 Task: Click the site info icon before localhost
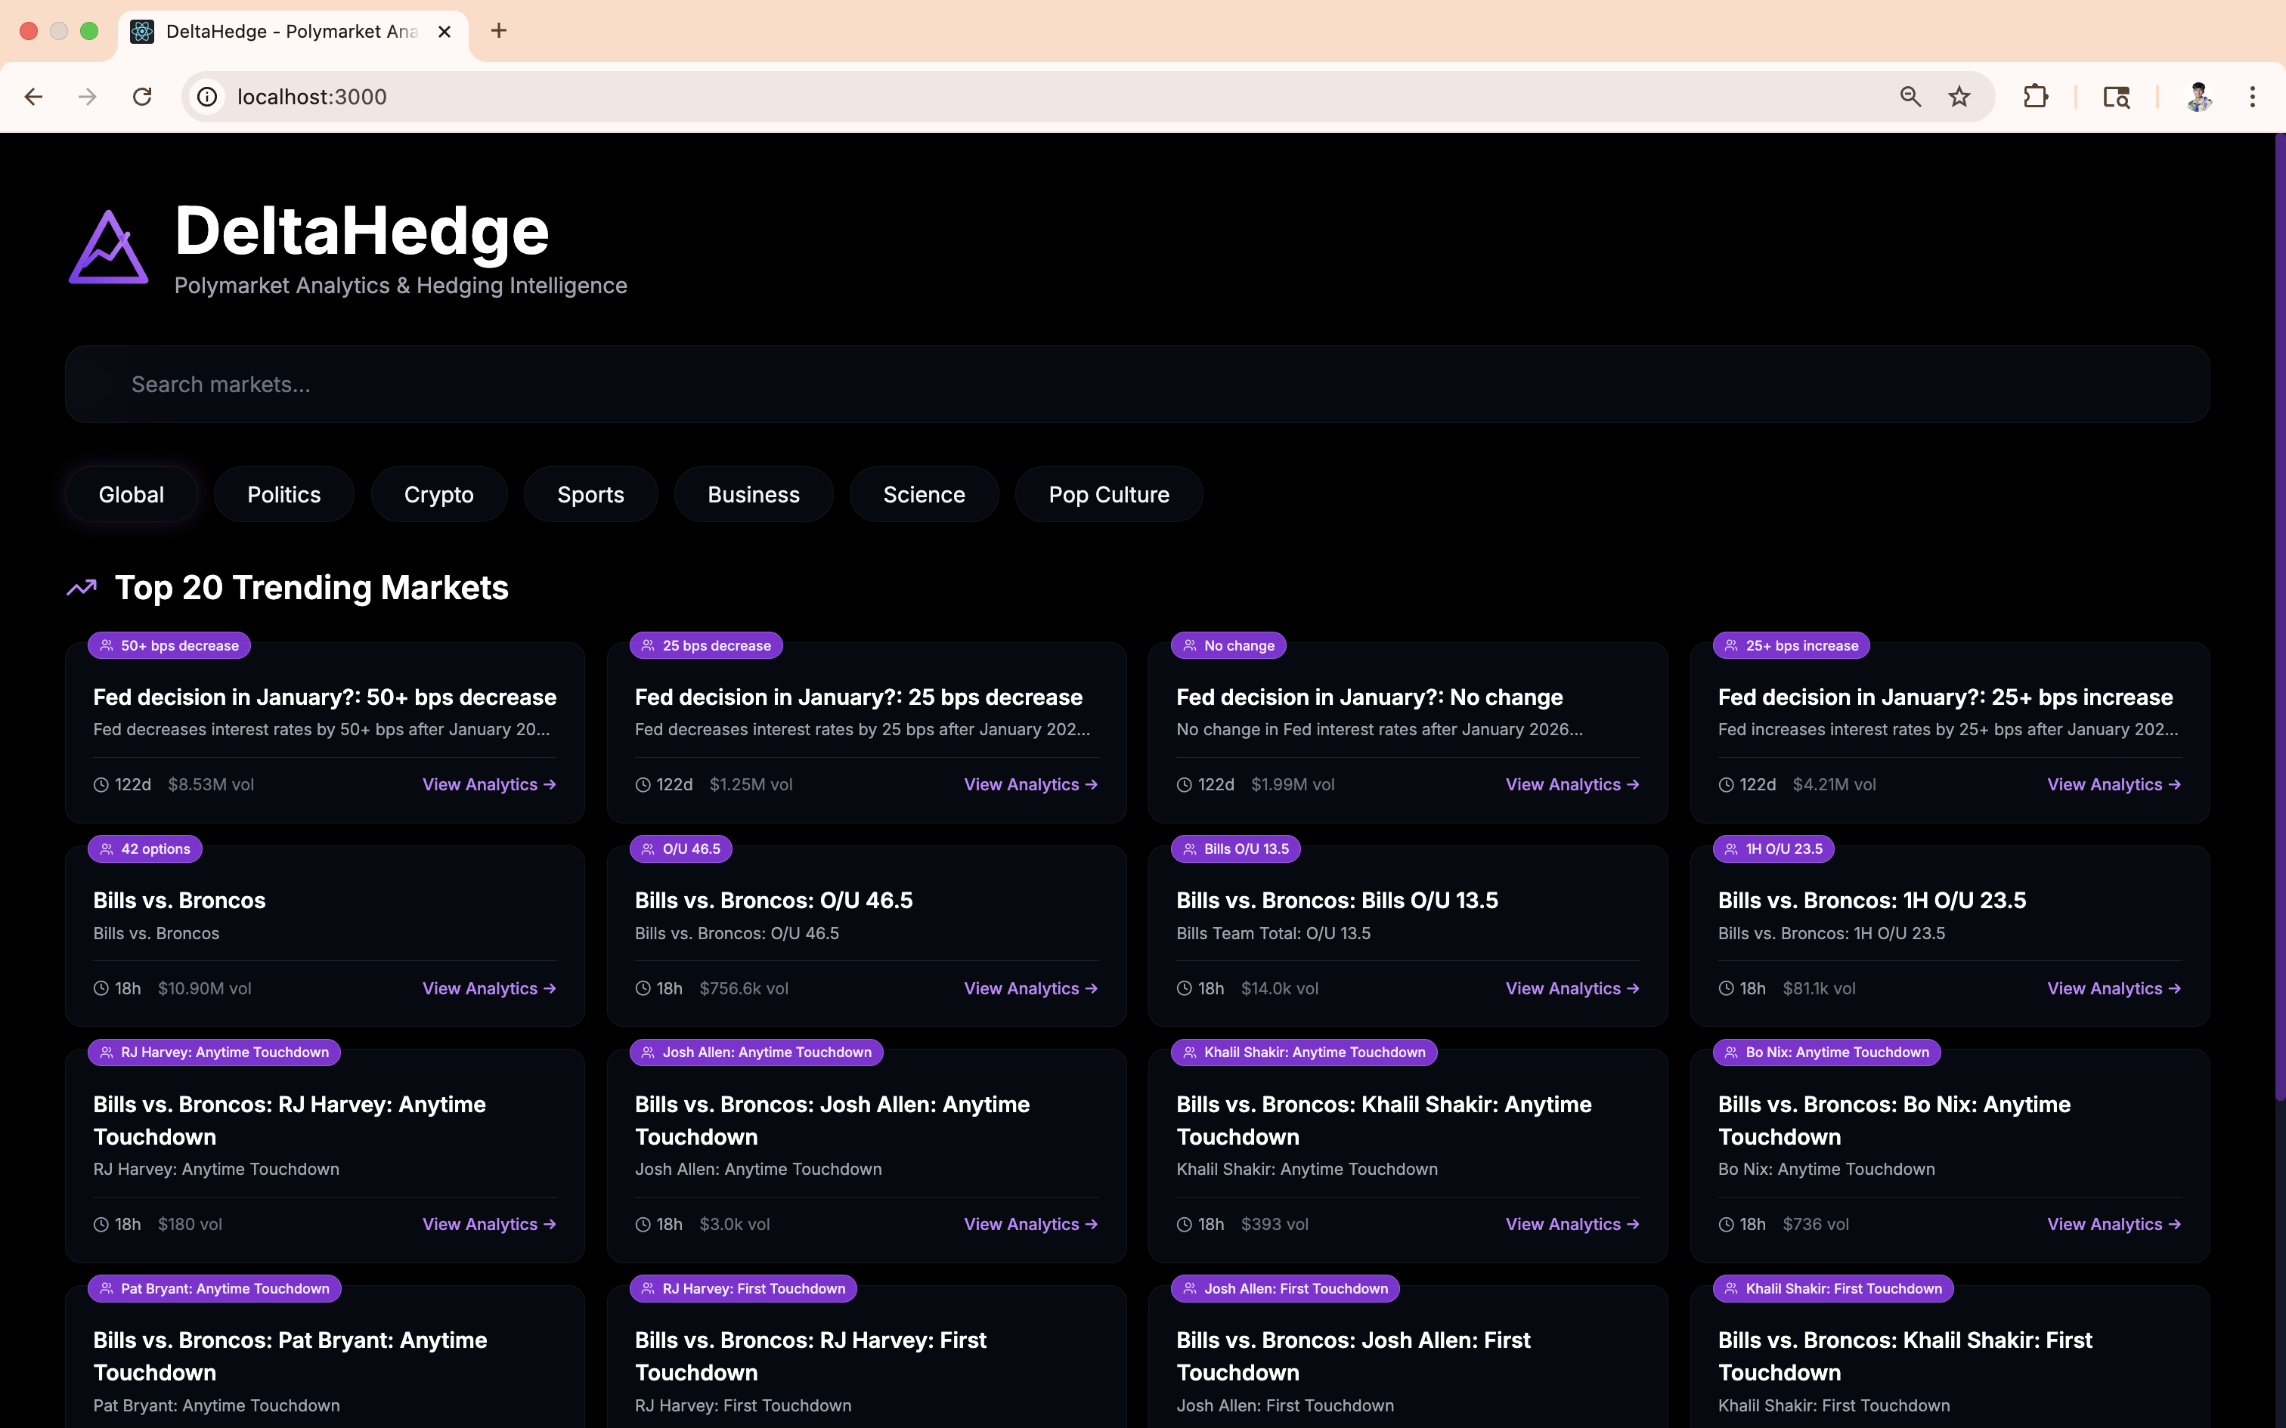tap(207, 97)
